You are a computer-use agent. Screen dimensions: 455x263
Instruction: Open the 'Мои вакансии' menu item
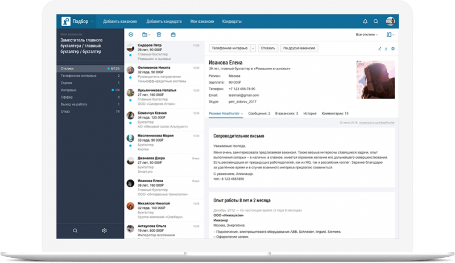click(x=202, y=22)
